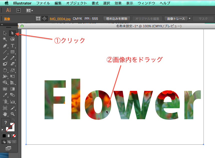Select the Paintbrush tool

[x=5, y=58]
